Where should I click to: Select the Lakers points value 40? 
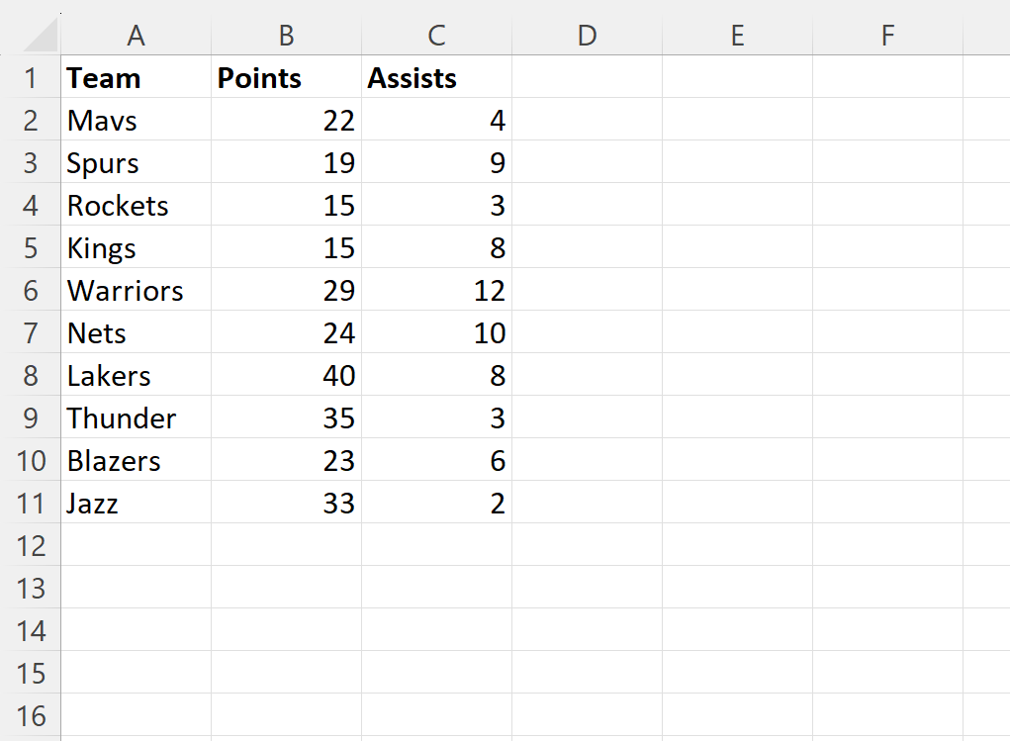tap(287, 376)
